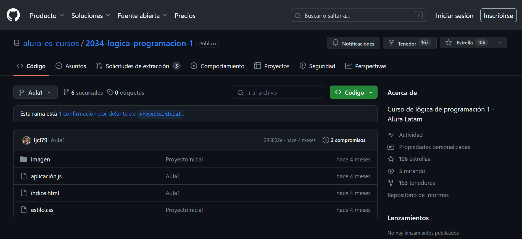The height and width of the screenshot is (239, 522).
Task: Open the ProyectoInicial commit message on estilo.css row
Action: (184, 210)
